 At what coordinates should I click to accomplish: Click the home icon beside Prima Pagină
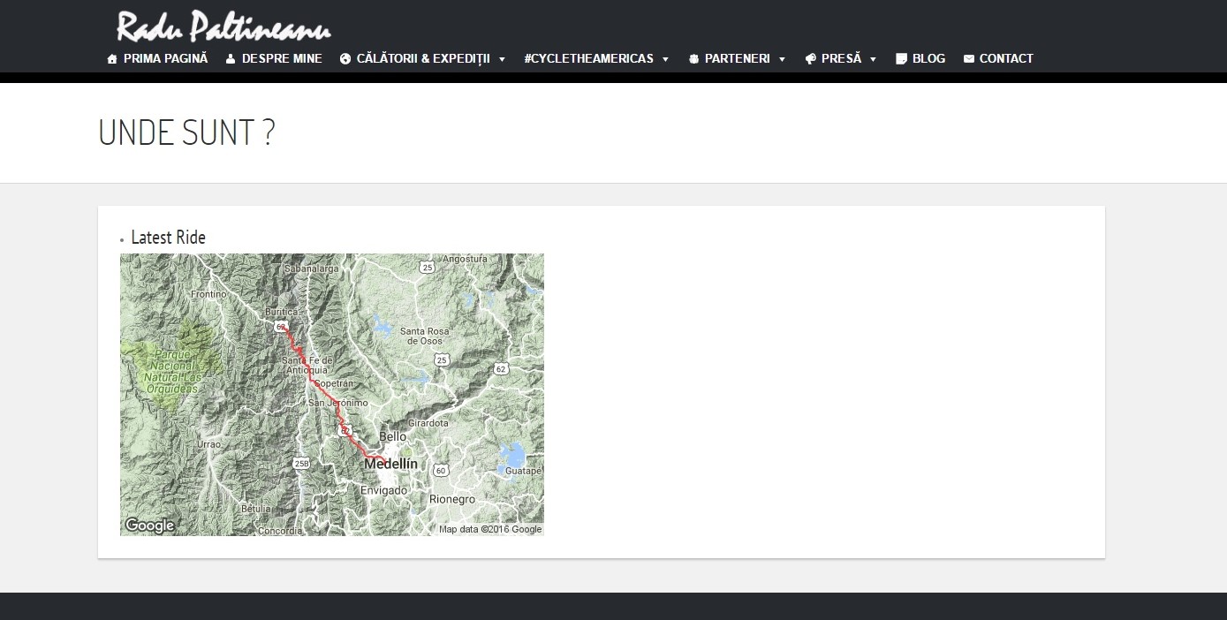112,59
